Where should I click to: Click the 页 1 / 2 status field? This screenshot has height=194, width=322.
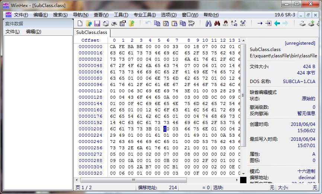105,187
